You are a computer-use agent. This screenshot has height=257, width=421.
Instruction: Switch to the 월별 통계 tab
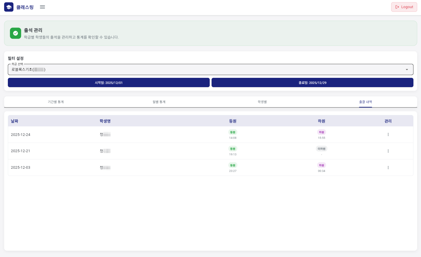tap(159, 102)
